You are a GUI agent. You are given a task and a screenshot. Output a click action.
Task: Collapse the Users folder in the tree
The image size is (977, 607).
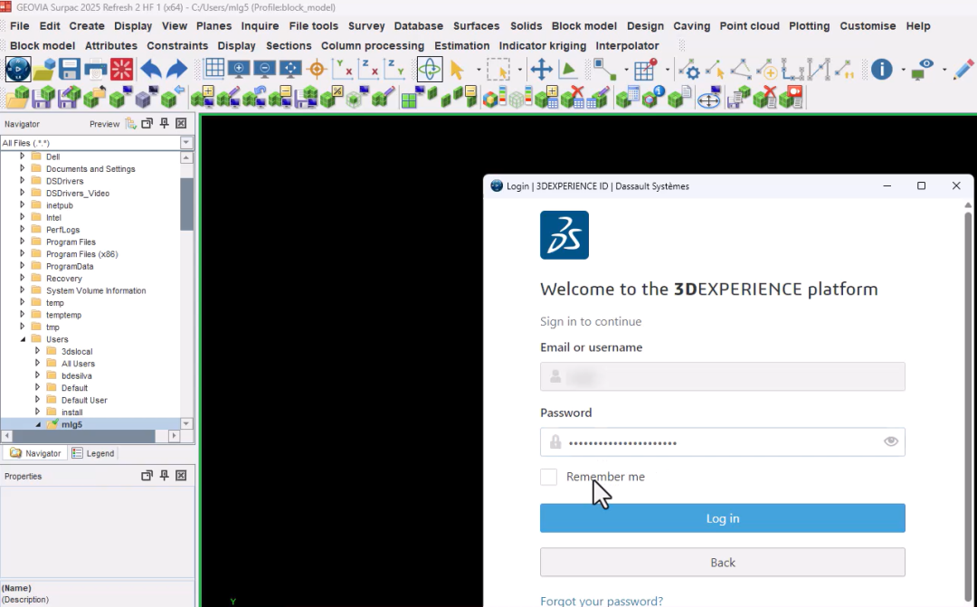[23, 339]
